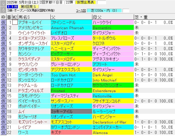Click the 50.0% record for レイピア
Image resolution: width=175 pixels, height=136 pixels.
point(167,127)
